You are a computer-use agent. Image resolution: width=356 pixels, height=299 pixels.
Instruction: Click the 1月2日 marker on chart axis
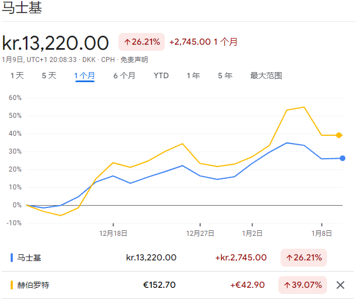tap(253, 233)
